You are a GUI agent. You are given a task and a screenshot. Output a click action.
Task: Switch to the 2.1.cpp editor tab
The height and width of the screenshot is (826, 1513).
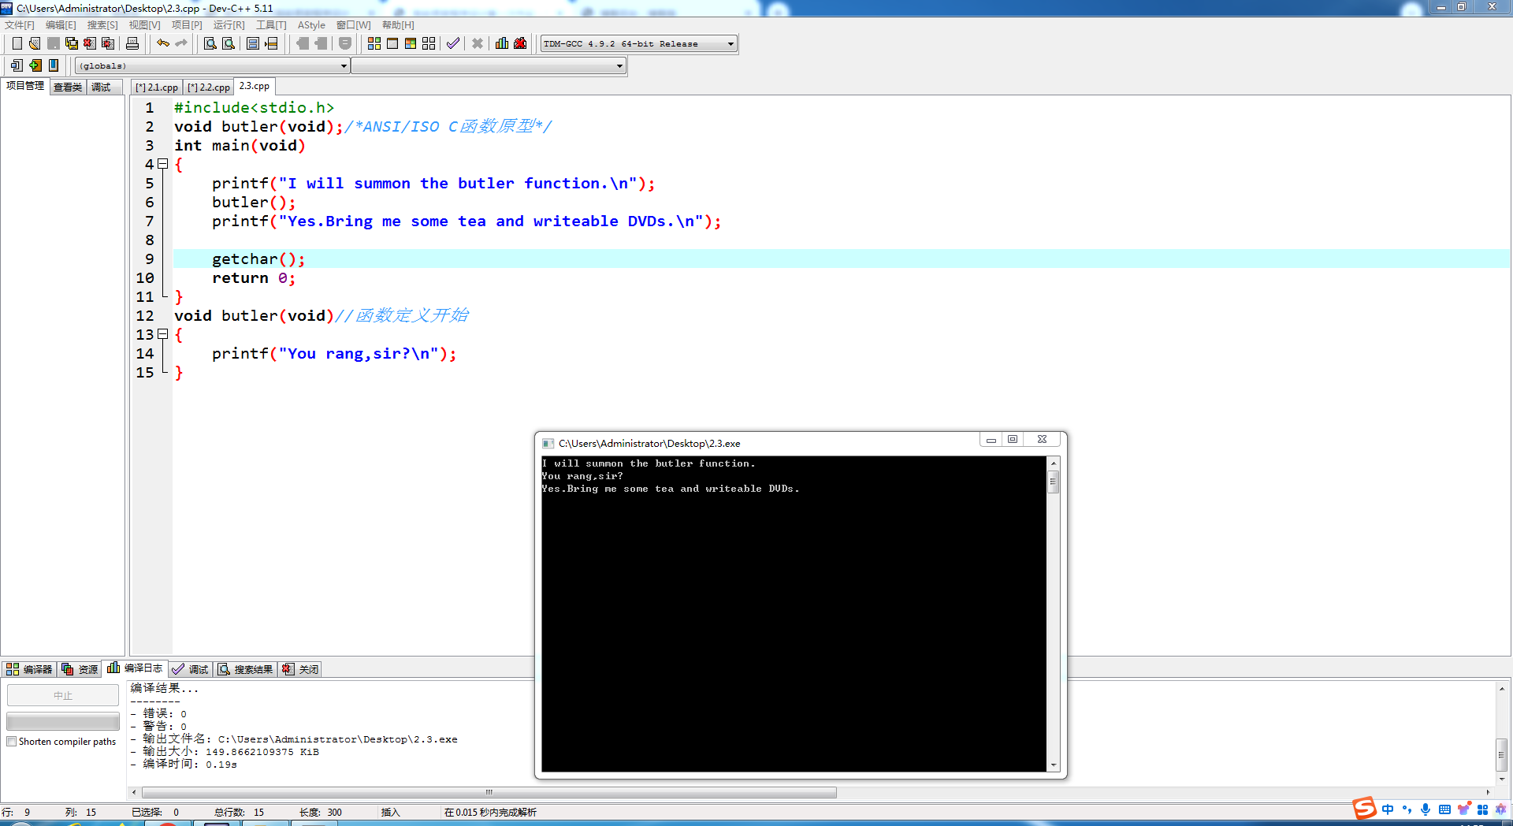157,87
